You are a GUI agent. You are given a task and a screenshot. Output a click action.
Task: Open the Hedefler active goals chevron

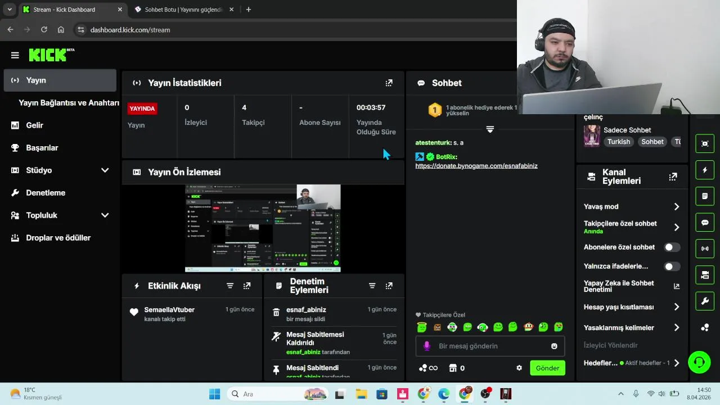pos(677,363)
